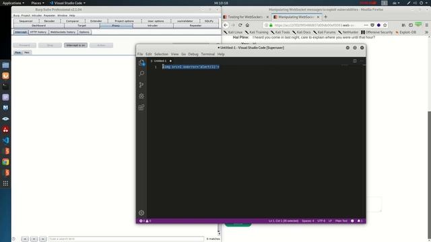Screen dimensions: 431x242
Task: Click the errors and warnings status indicator
Action: click(x=145, y=221)
